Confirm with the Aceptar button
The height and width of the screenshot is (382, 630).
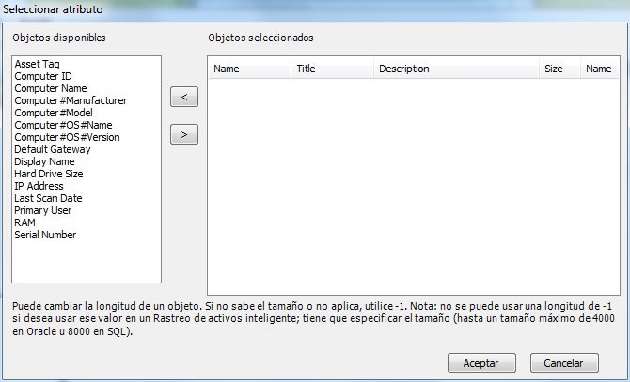tap(481, 363)
